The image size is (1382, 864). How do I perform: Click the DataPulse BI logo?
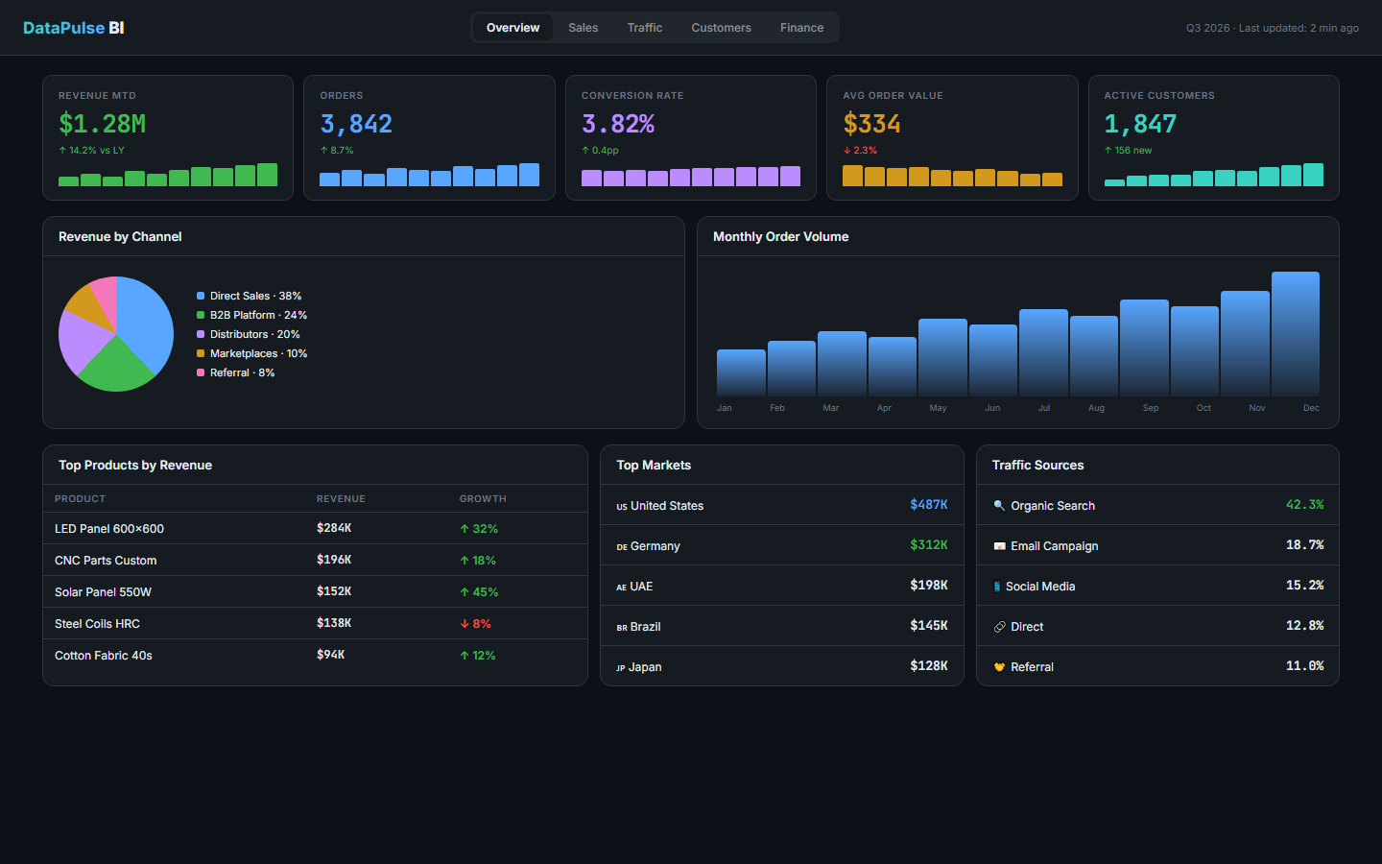tap(74, 28)
